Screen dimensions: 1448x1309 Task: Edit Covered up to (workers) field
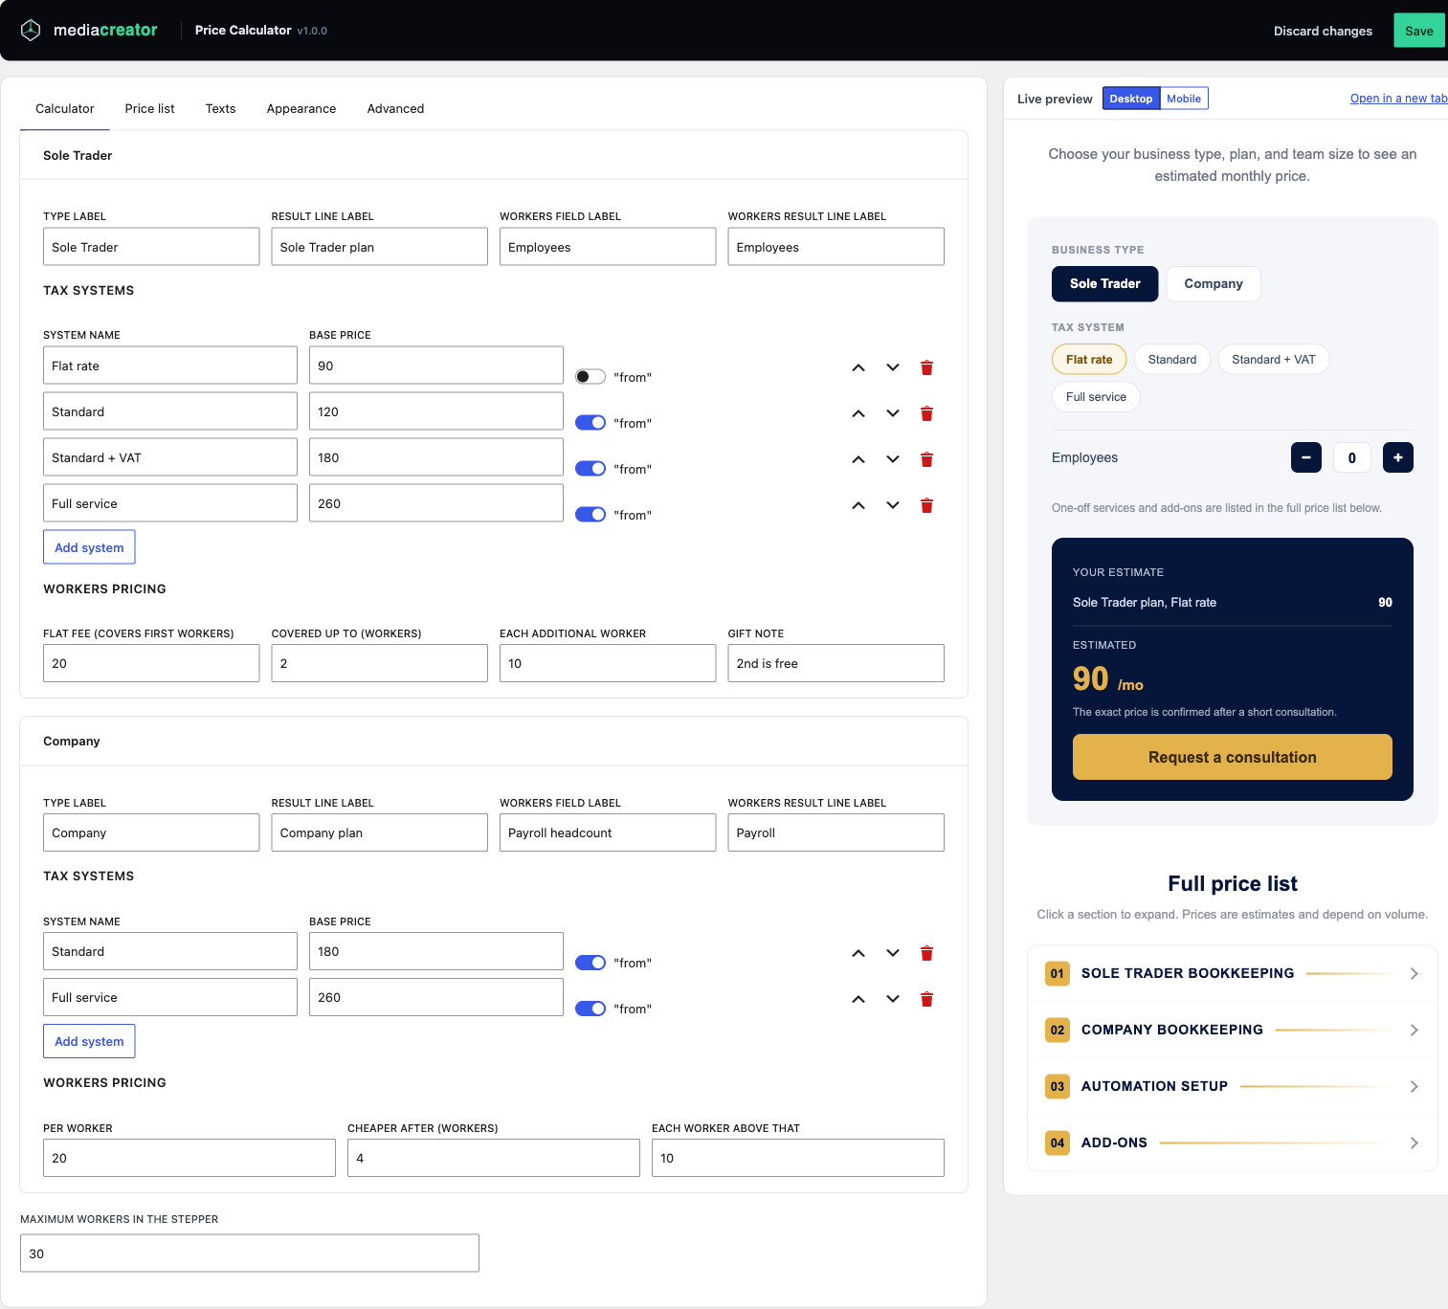[x=380, y=663]
